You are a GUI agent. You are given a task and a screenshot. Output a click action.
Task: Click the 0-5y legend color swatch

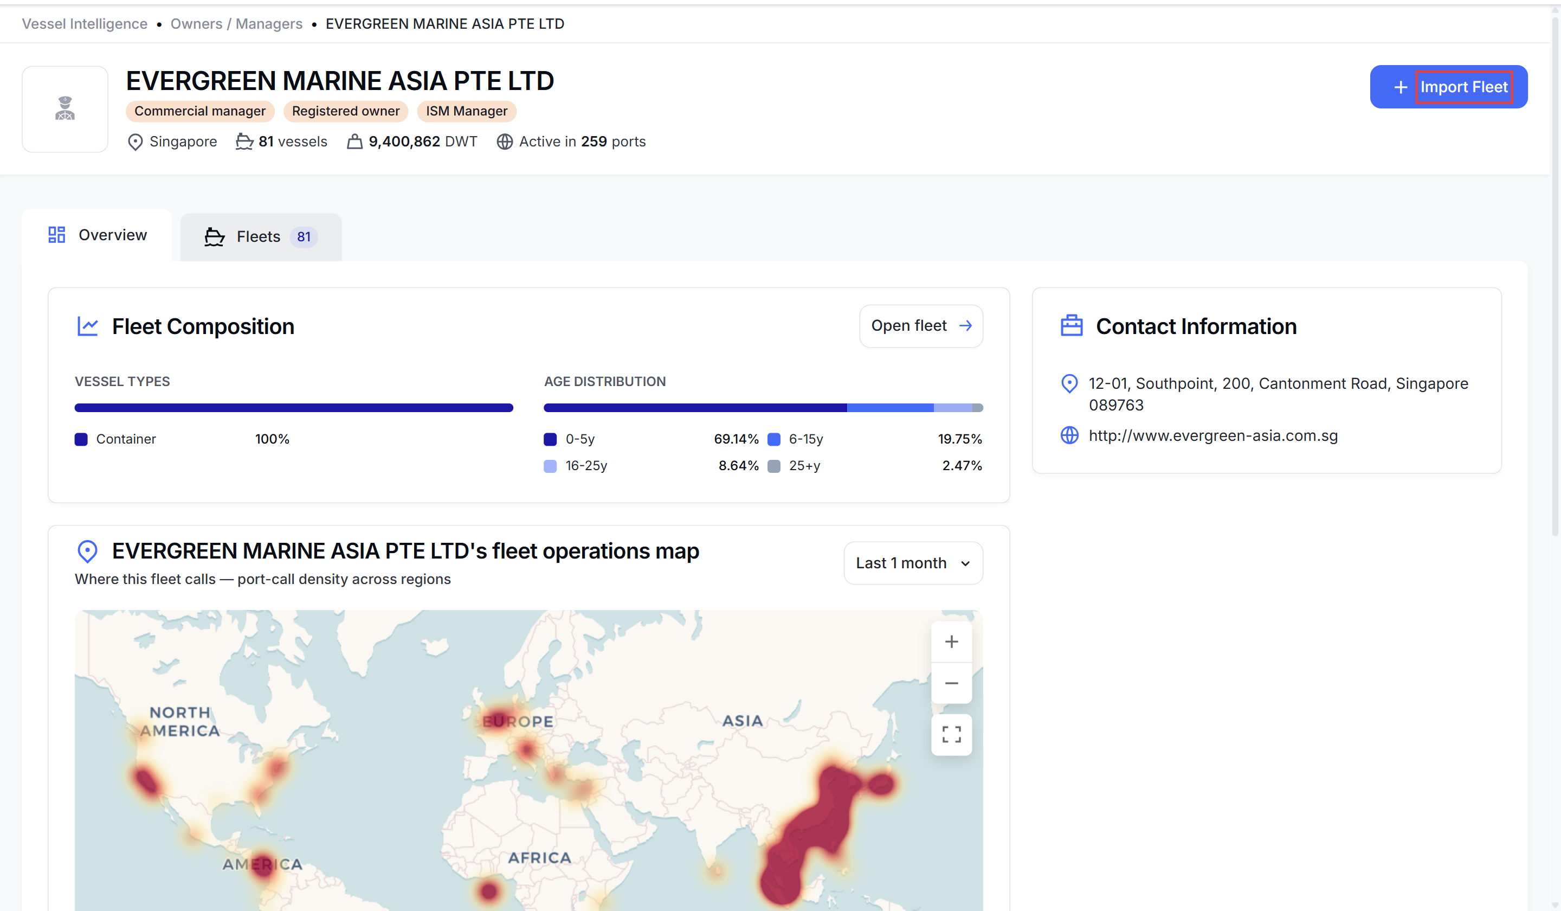click(550, 439)
